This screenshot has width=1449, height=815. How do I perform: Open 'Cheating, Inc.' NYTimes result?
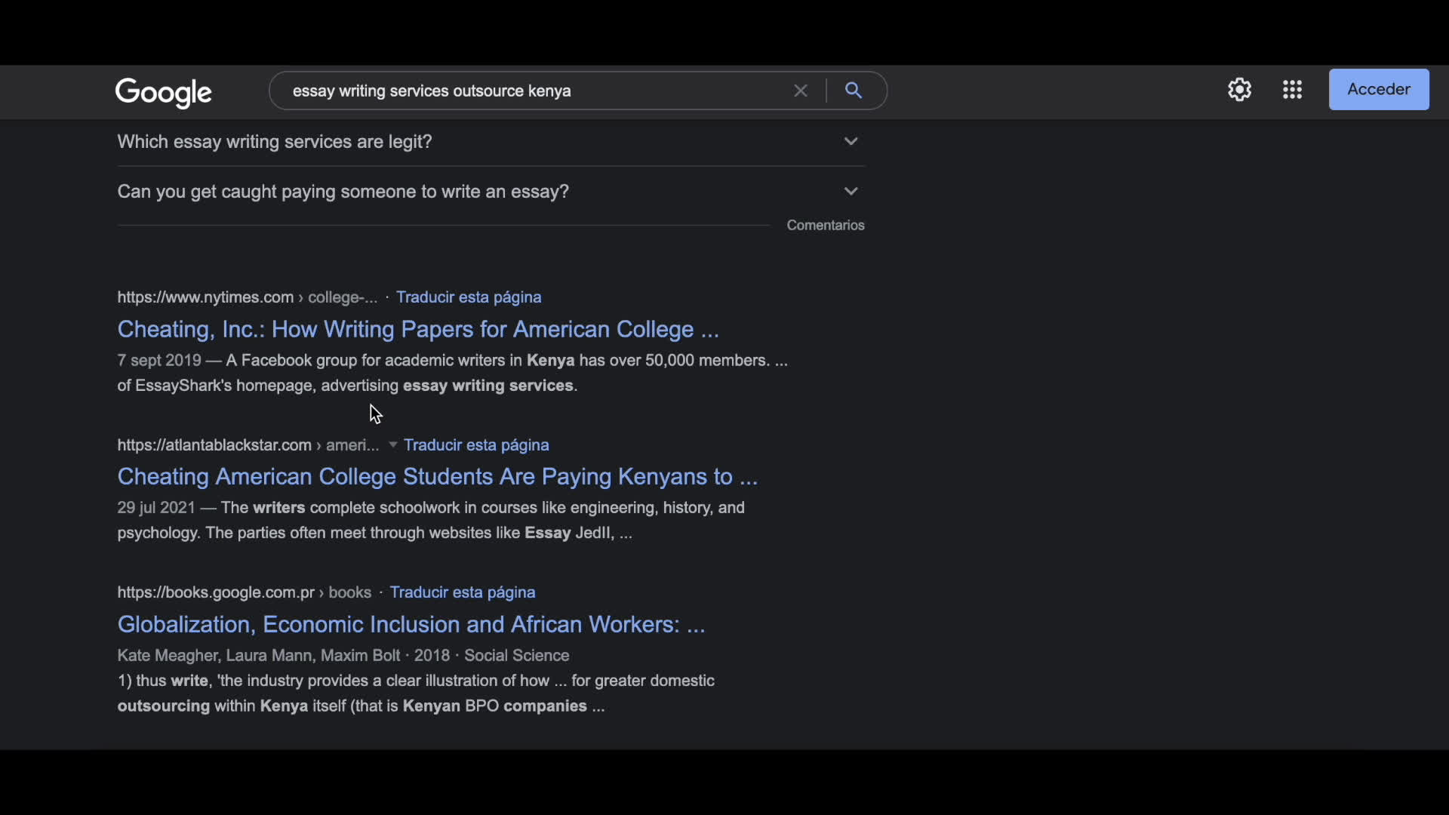point(417,329)
